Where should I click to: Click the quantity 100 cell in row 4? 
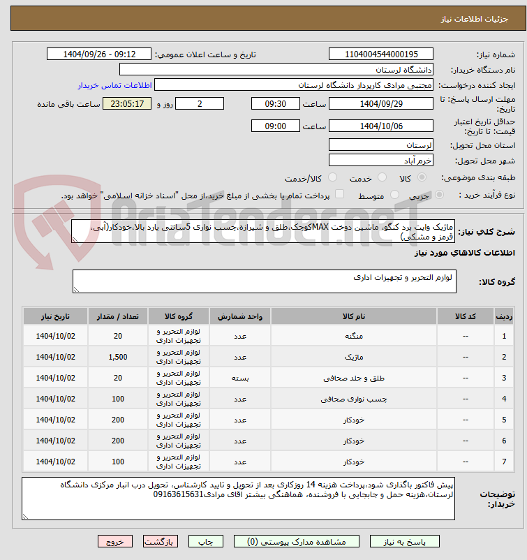tap(118, 399)
